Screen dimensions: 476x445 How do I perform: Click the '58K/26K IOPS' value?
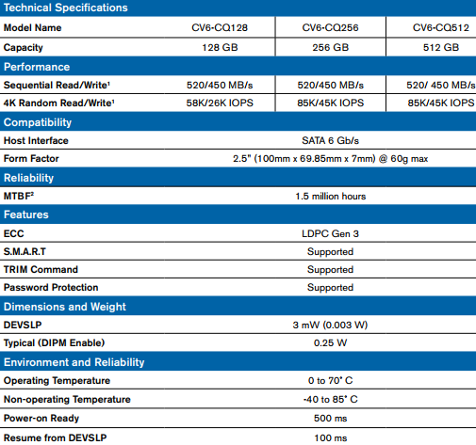pyautogui.click(x=220, y=103)
